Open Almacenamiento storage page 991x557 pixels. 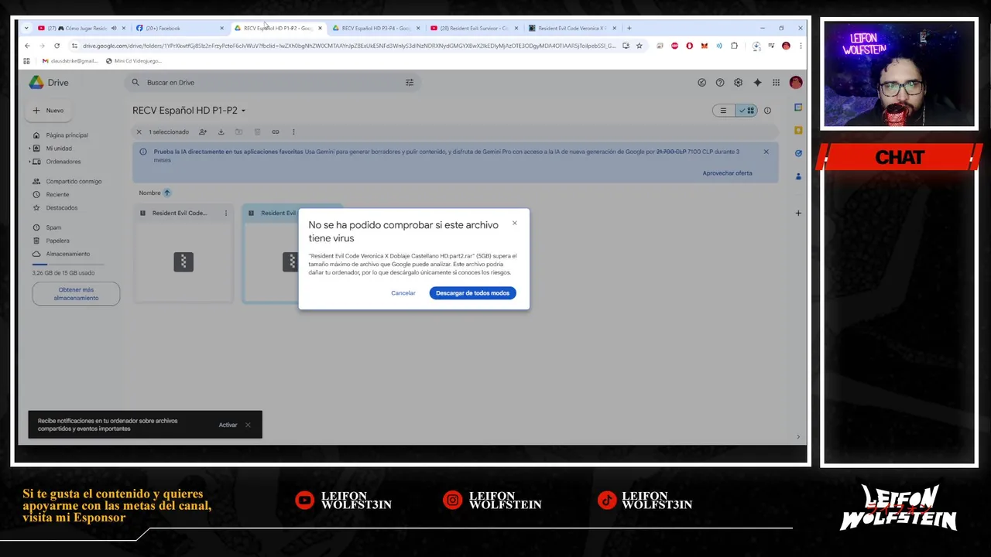click(x=67, y=254)
